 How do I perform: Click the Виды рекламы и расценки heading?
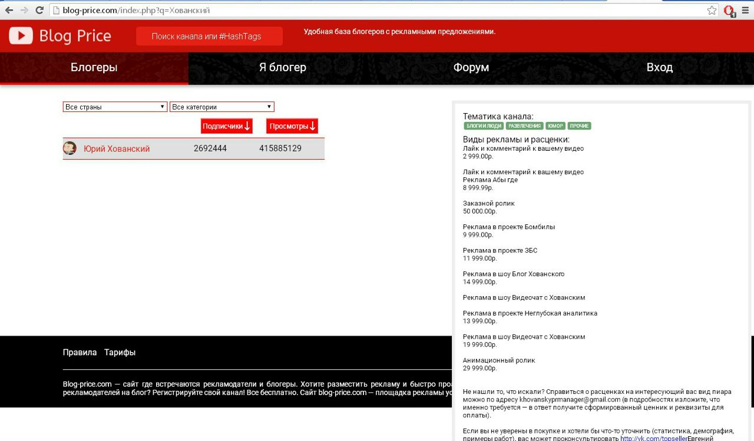[x=517, y=140]
